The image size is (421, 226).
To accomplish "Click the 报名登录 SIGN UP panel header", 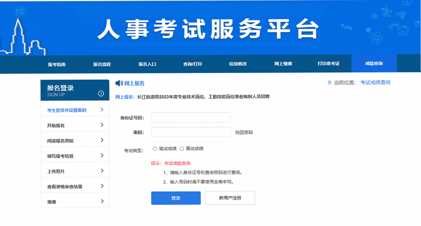I will point(75,90).
